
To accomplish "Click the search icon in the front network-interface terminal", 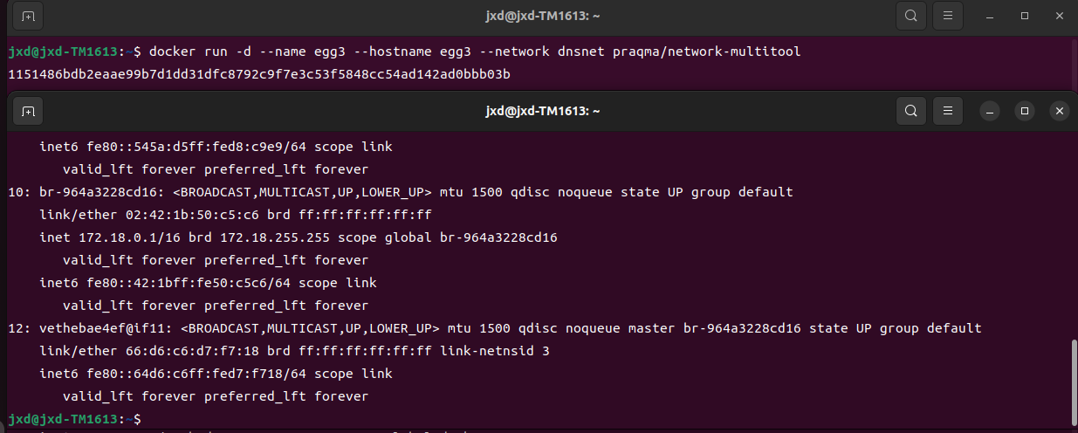I will click(910, 111).
